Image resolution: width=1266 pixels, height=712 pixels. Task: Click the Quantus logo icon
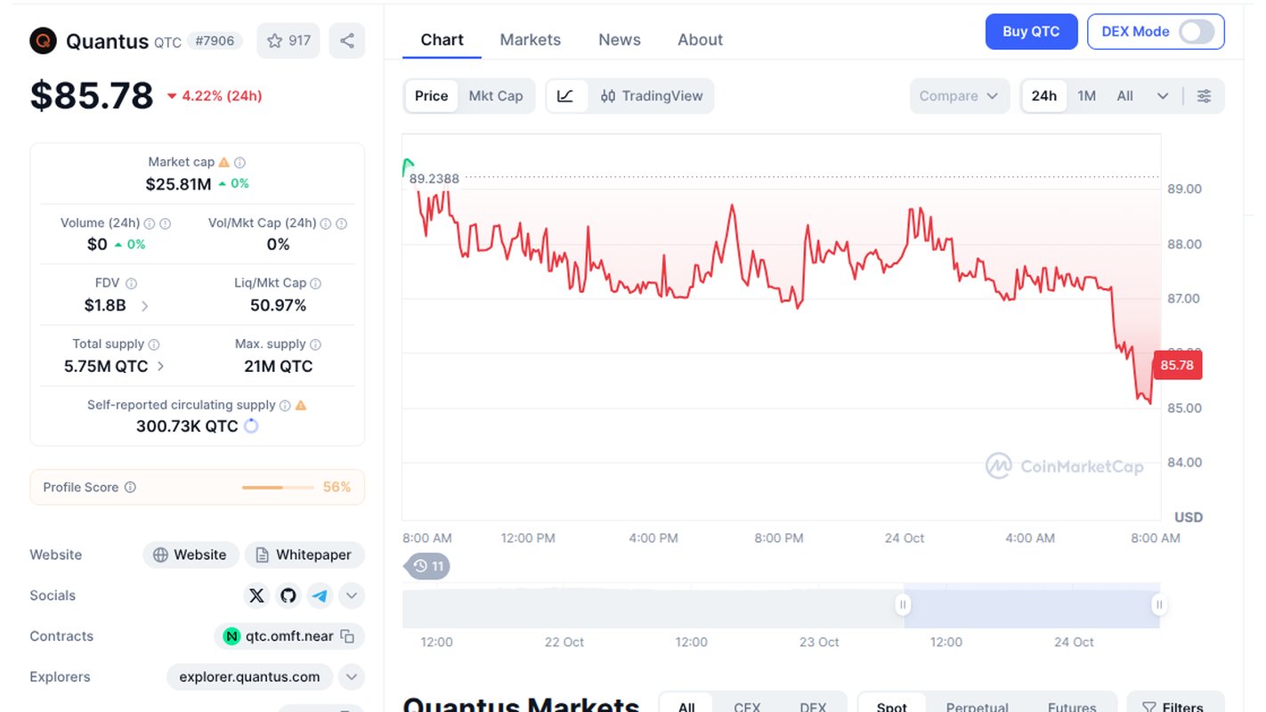click(43, 41)
